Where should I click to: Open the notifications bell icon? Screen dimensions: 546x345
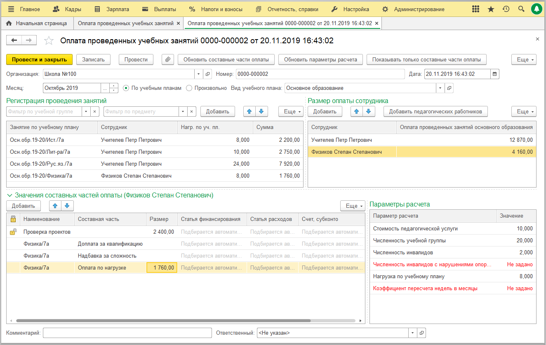point(537,9)
